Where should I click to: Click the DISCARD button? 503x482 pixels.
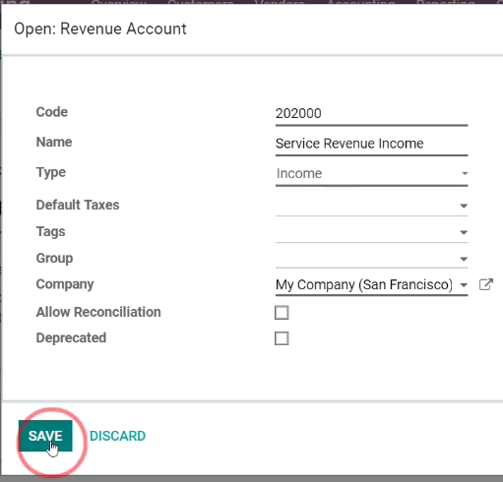coord(117,436)
